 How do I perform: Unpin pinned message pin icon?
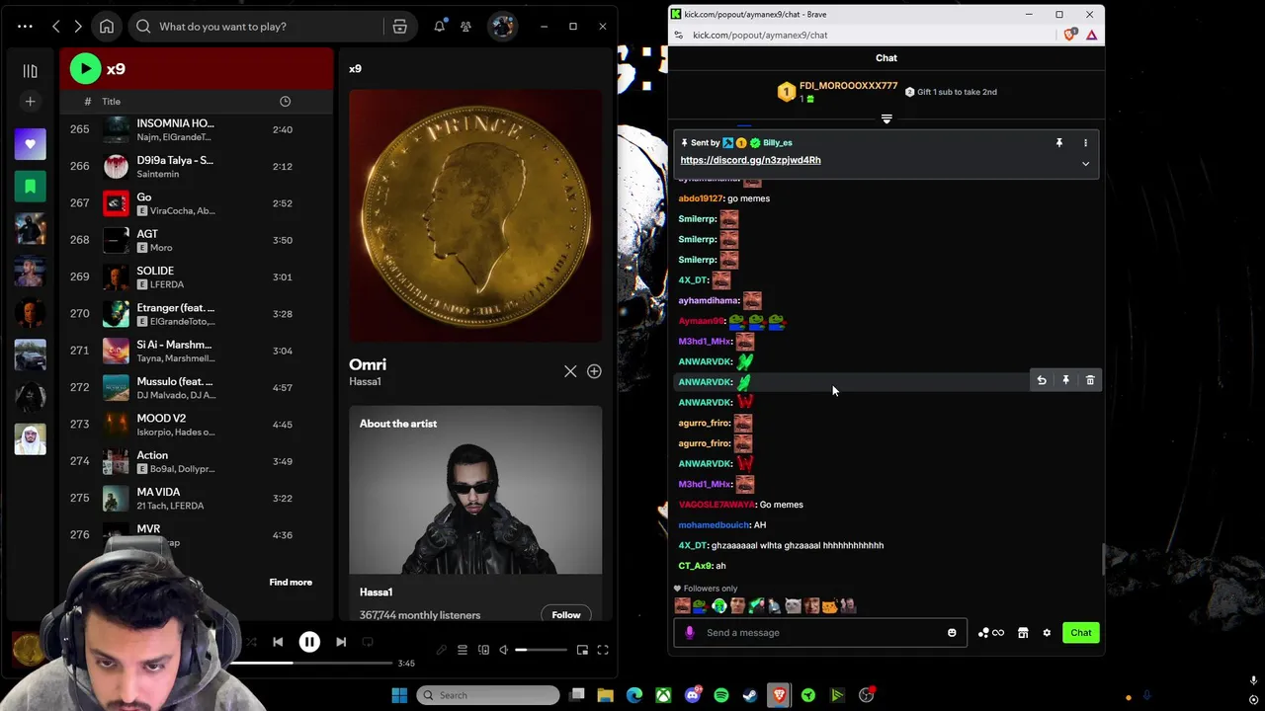click(x=1058, y=143)
